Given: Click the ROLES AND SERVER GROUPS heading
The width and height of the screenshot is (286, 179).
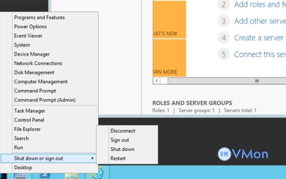Looking at the screenshot, I should (x=192, y=103).
